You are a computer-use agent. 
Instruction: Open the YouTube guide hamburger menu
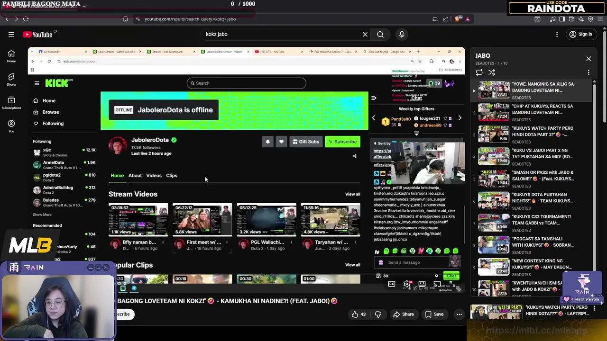pos(11,34)
